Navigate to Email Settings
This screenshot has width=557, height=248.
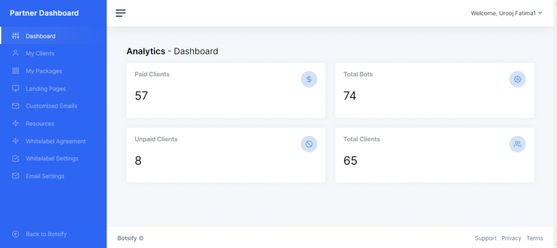45,176
